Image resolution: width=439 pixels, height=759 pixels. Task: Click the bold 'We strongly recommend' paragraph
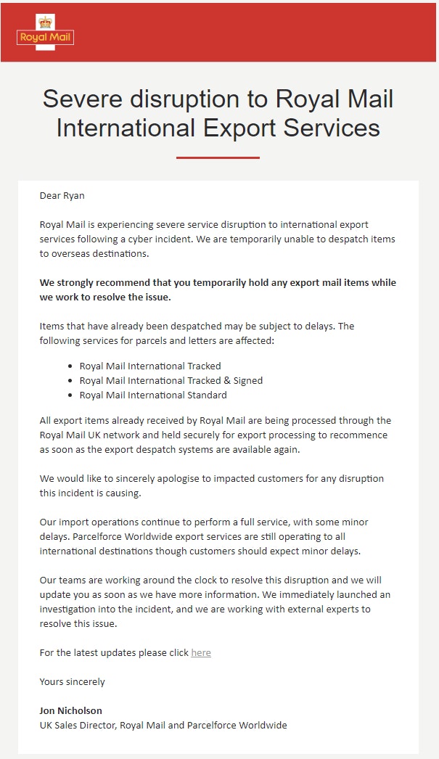pyautogui.click(x=218, y=290)
